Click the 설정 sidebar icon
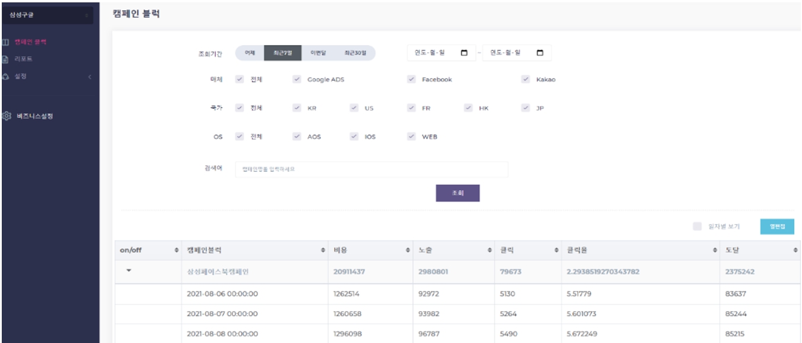The image size is (802, 343). (5, 76)
